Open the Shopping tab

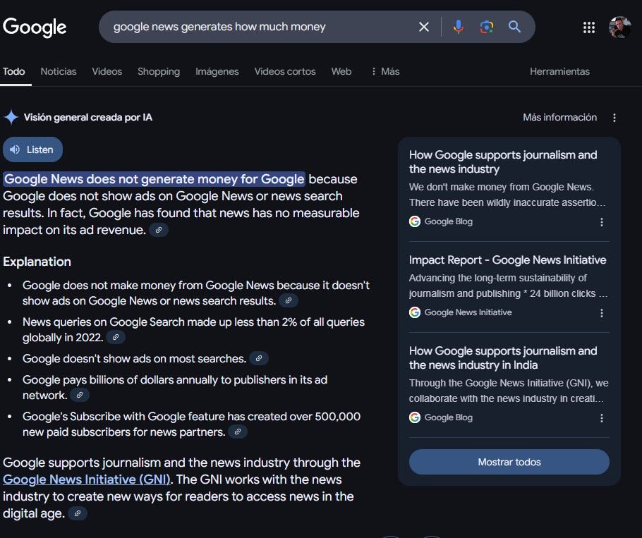(x=159, y=71)
